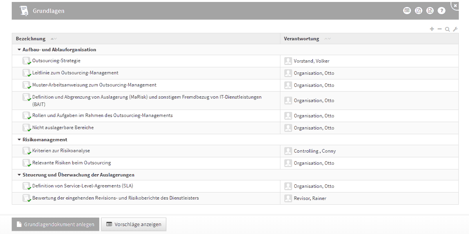The height and width of the screenshot is (234, 469).
Task: Click Grundlagendokument anlegen button
Action: point(55,224)
